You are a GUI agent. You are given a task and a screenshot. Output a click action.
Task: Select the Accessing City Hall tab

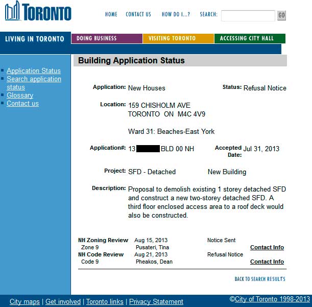250,38
